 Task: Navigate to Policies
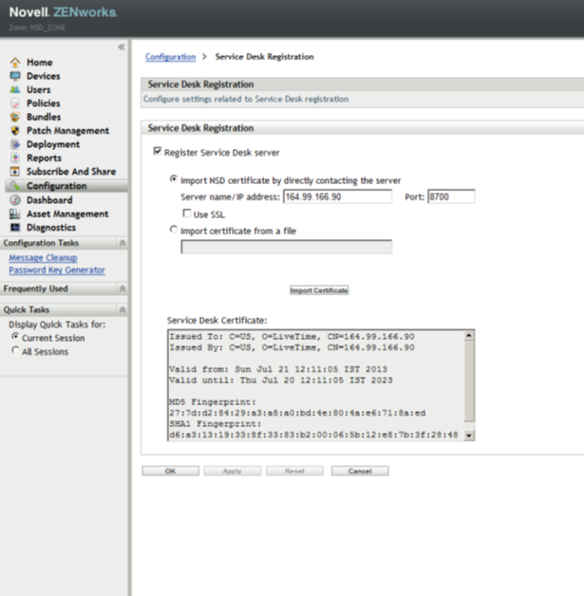click(44, 103)
